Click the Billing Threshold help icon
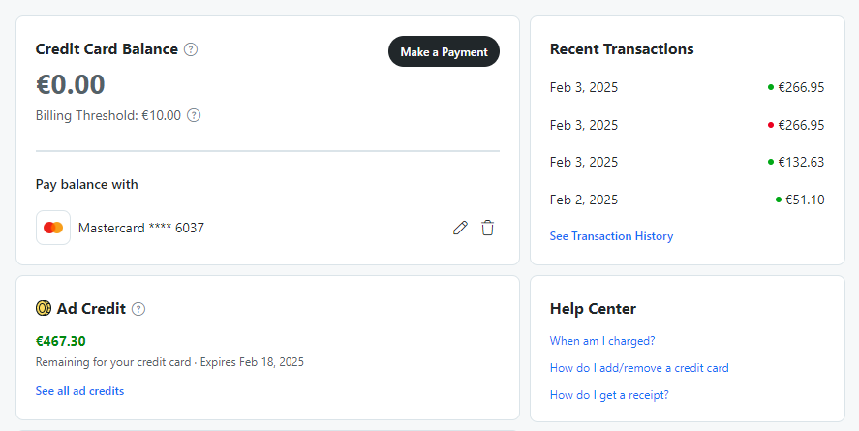 point(194,115)
